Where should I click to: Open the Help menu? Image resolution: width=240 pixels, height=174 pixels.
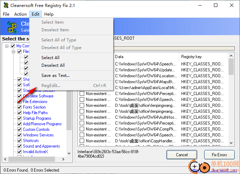[x=49, y=14]
